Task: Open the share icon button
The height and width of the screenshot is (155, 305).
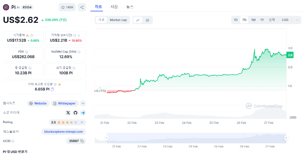Action: (x=82, y=7)
